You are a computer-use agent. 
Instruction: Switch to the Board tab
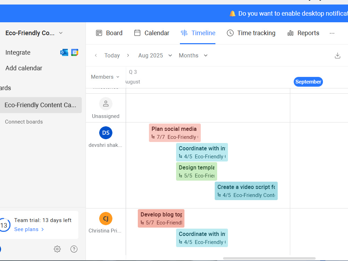pos(109,33)
